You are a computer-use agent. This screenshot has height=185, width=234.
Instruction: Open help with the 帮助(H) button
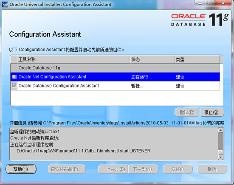[21, 169]
